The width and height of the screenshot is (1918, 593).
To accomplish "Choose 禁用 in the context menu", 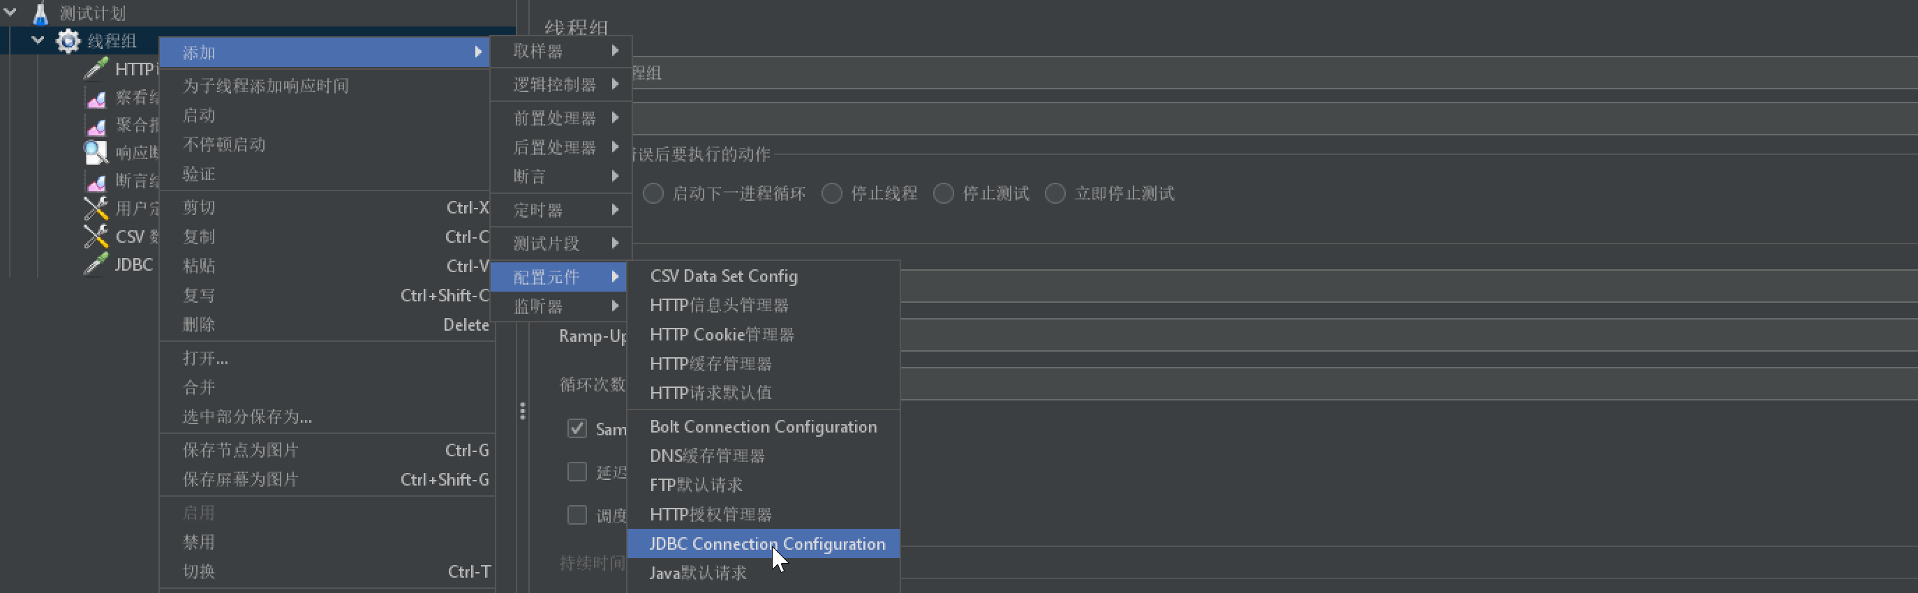I will pos(327,542).
